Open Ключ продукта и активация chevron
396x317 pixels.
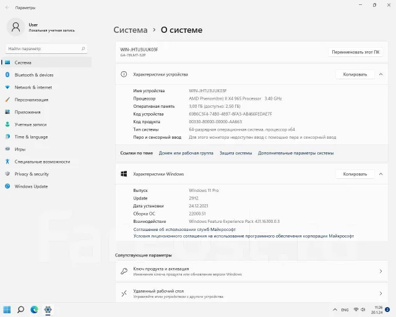point(381,271)
